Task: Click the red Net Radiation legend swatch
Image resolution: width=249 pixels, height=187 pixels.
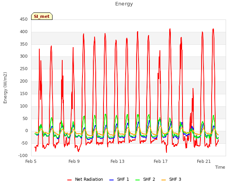Action: coord(69,180)
